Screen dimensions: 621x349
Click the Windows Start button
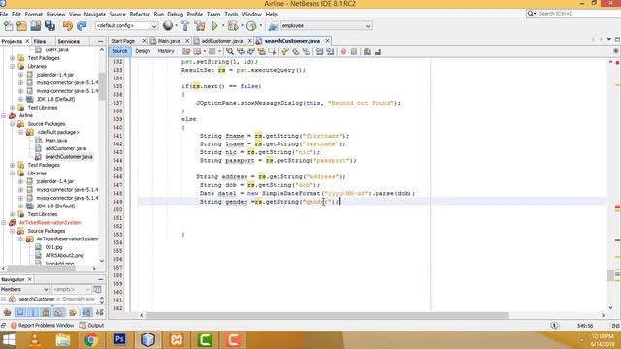[9, 340]
